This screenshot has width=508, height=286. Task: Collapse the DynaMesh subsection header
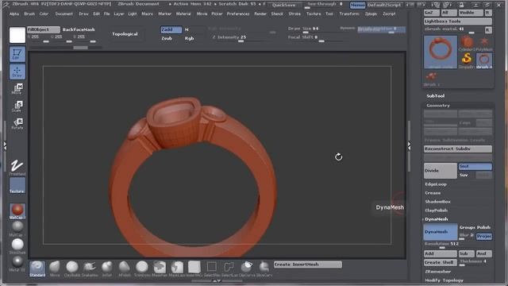coord(437,219)
